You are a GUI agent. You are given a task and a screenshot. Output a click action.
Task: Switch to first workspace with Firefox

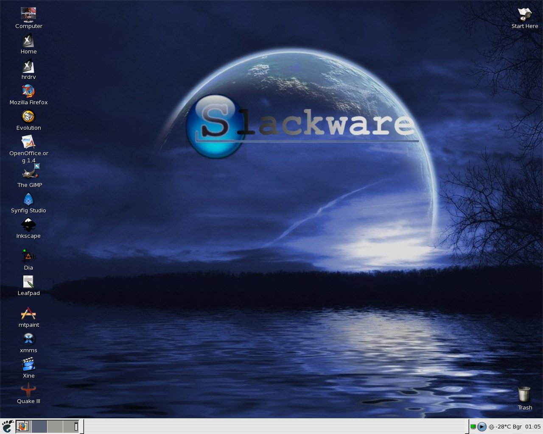[24, 426]
